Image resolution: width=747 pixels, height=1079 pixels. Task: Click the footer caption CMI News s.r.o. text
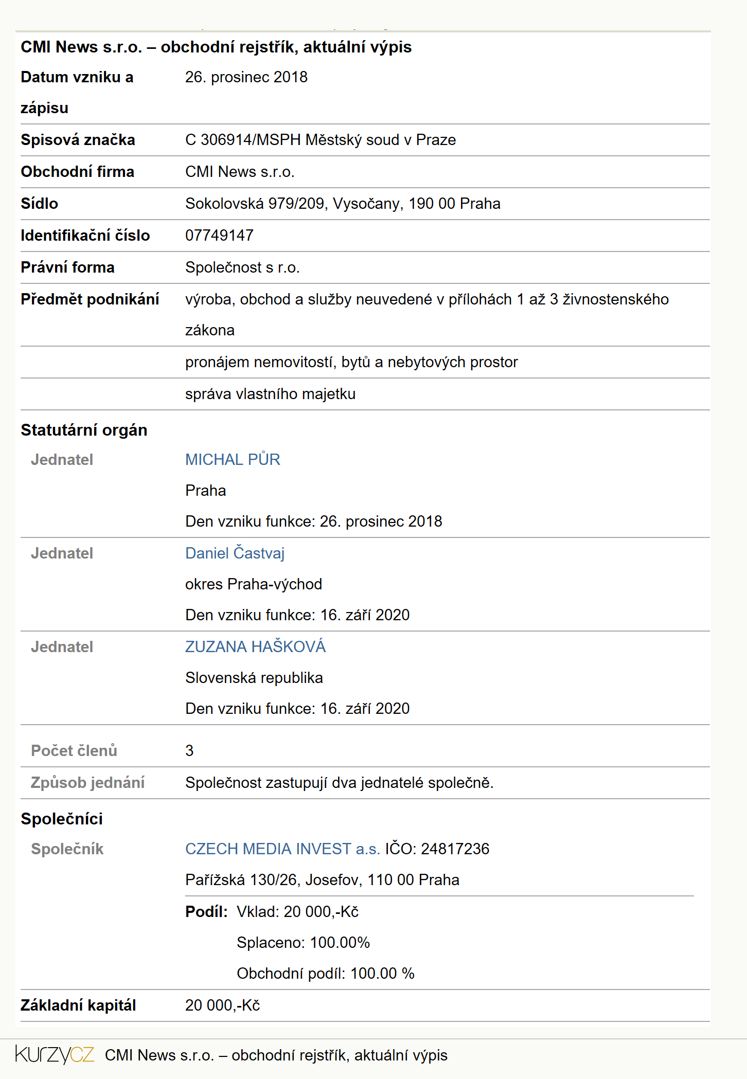click(x=276, y=1055)
